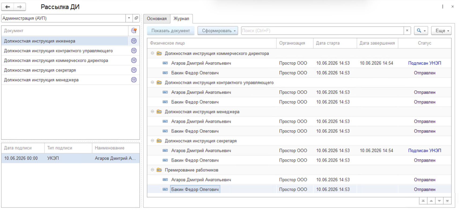Select the signature row dated 10.06.2026 00:00
Image resolution: width=459 pixels, height=215 pixels.
pyautogui.click(x=71, y=158)
